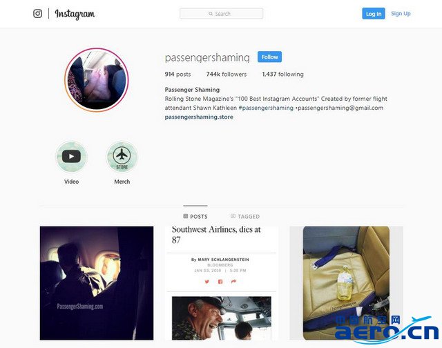This screenshot has height=348, width=442.
Task: Open the passengershaming.store link
Action: coord(199,117)
